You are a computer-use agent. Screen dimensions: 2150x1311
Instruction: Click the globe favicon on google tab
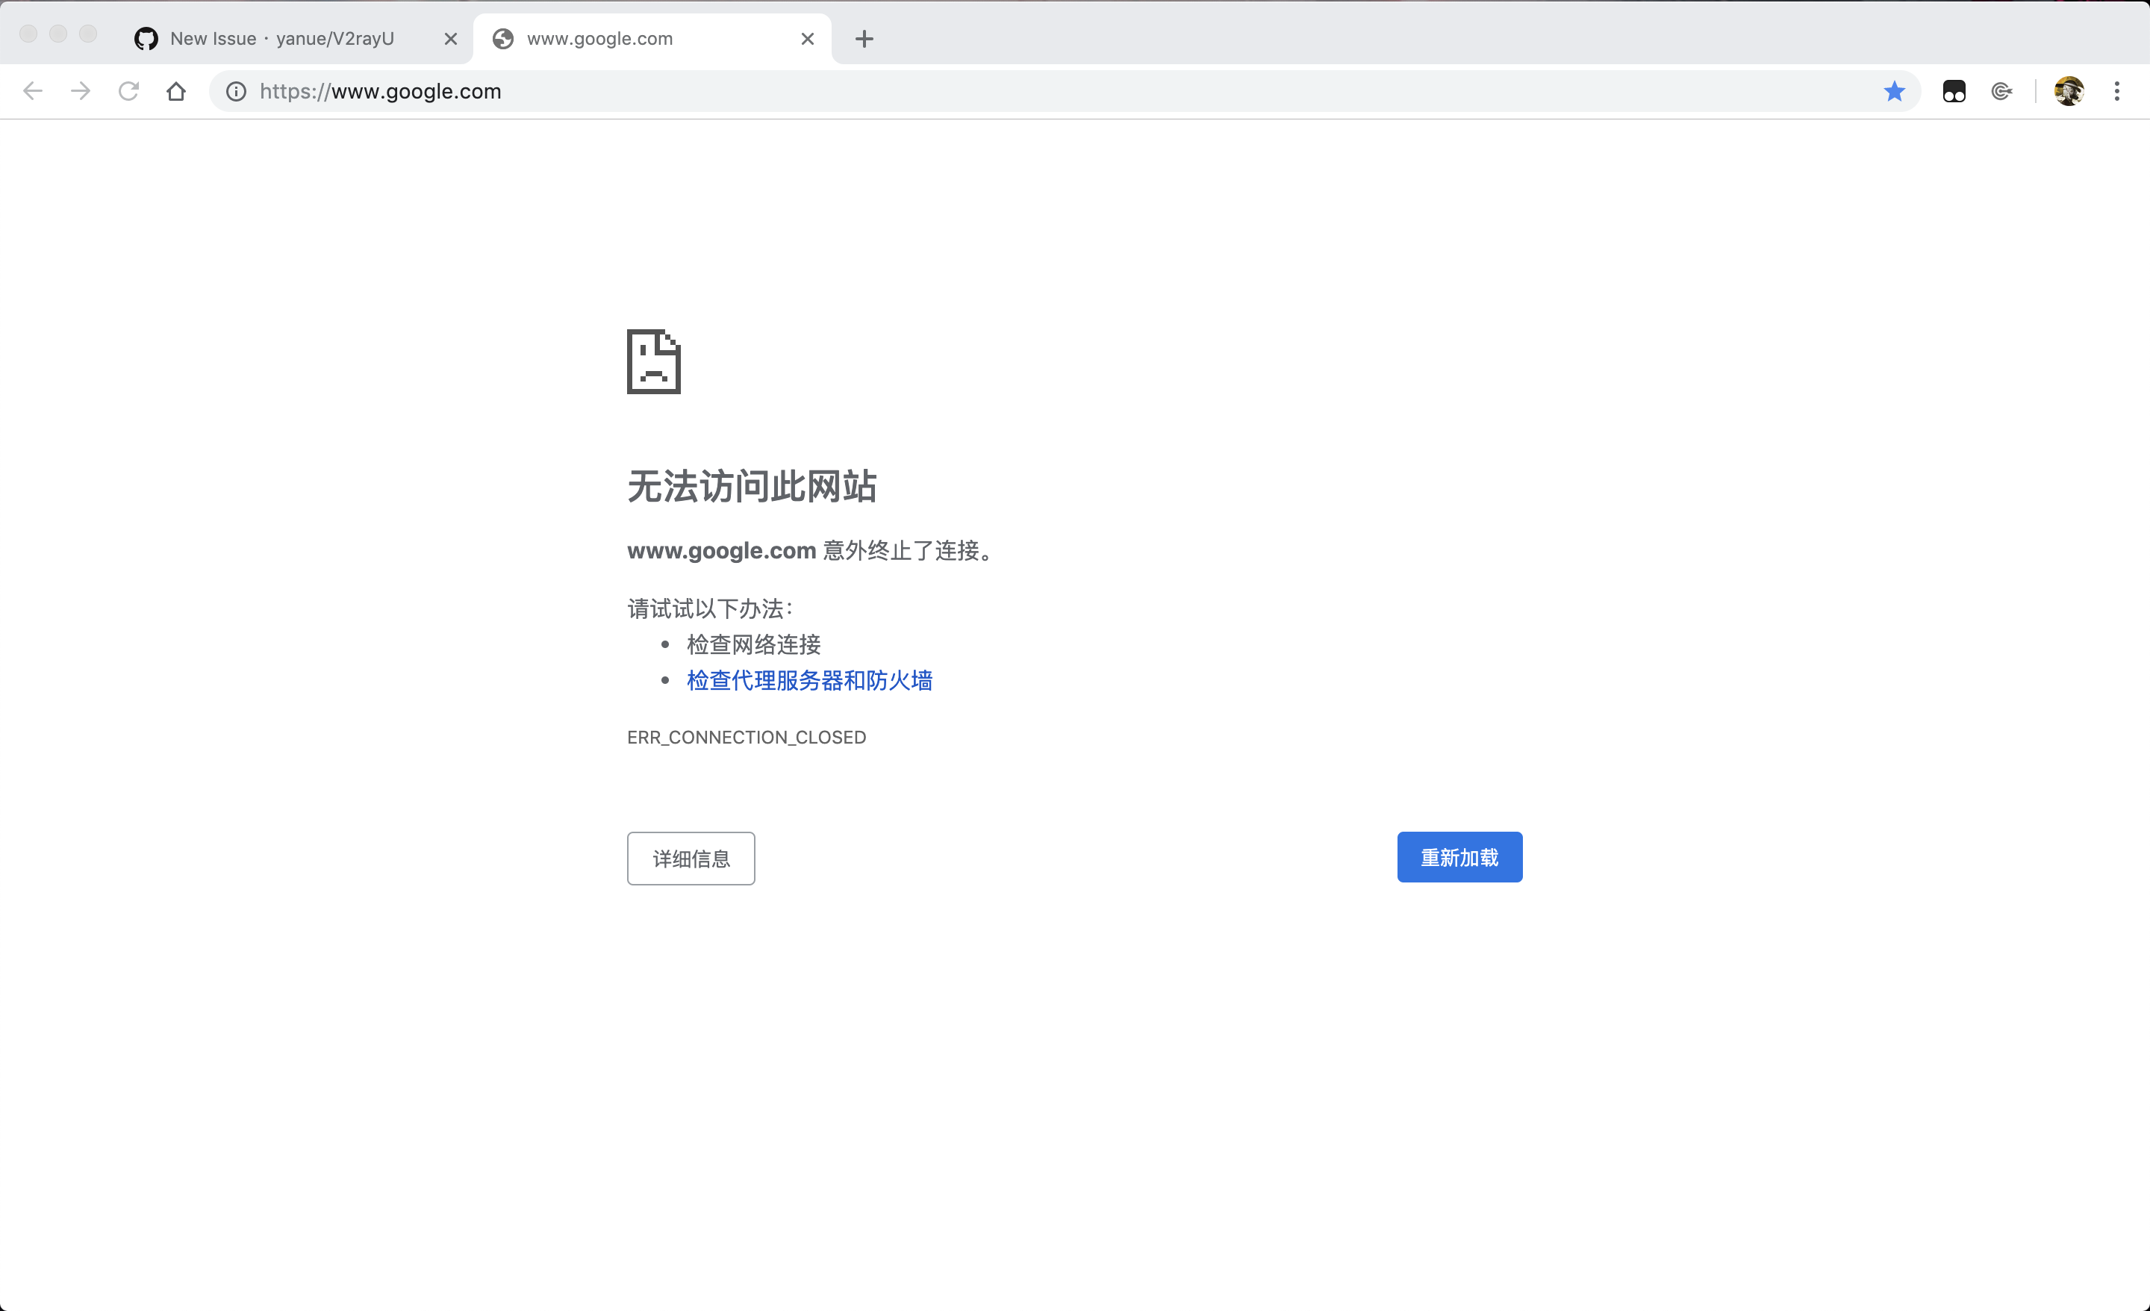coord(503,38)
